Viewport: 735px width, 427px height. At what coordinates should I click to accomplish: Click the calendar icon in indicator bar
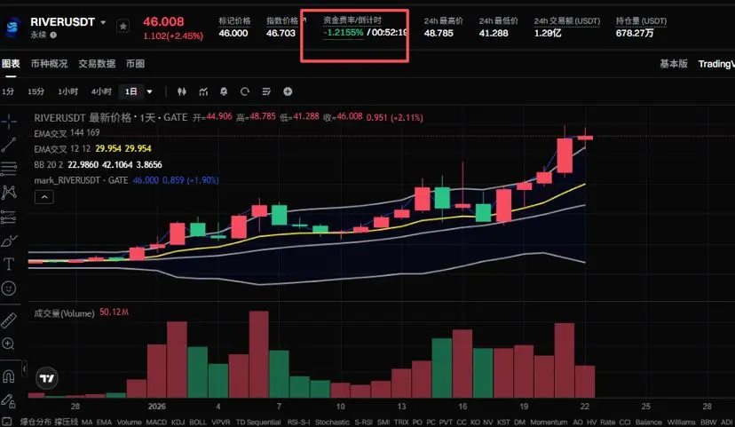pos(6,422)
